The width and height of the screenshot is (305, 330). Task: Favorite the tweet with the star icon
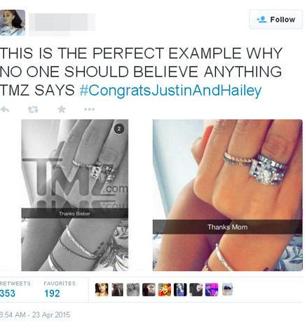(62, 109)
